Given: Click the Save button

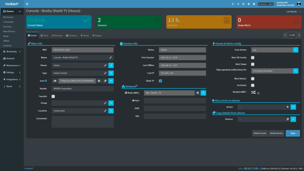Looking at the screenshot, I should tap(293, 133).
